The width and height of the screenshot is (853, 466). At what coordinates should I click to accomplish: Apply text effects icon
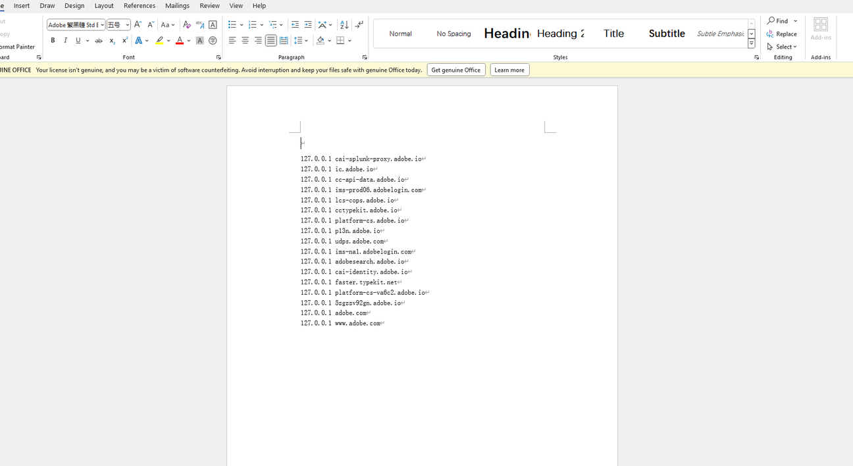[139, 41]
